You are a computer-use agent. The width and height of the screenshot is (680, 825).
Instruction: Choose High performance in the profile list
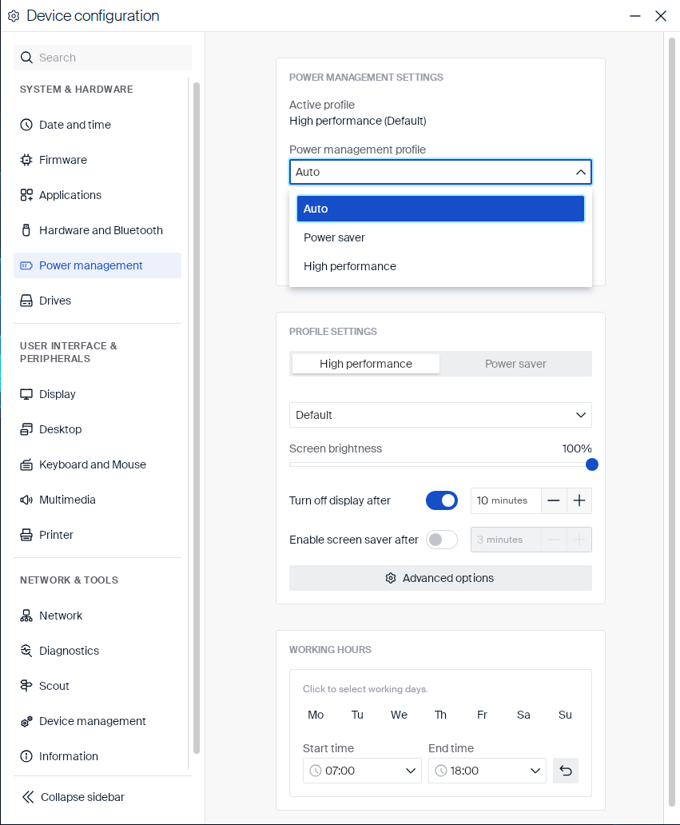[441, 267]
